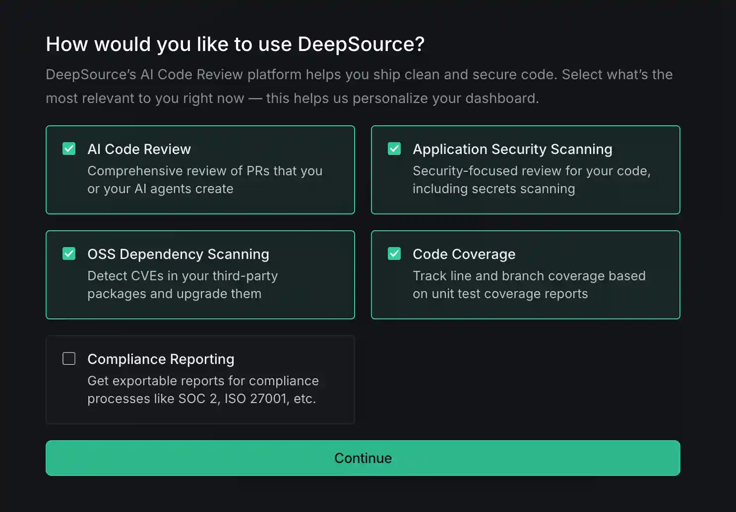Disable the OSS Dependency Scanning checkbox
The height and width of the screenshot is (512, 736).
(x=69, y=254)
